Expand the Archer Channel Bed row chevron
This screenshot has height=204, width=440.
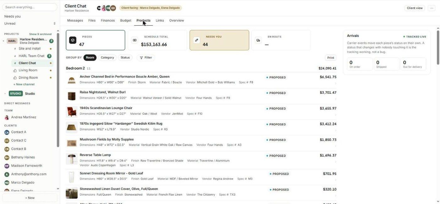pos(335,83)
